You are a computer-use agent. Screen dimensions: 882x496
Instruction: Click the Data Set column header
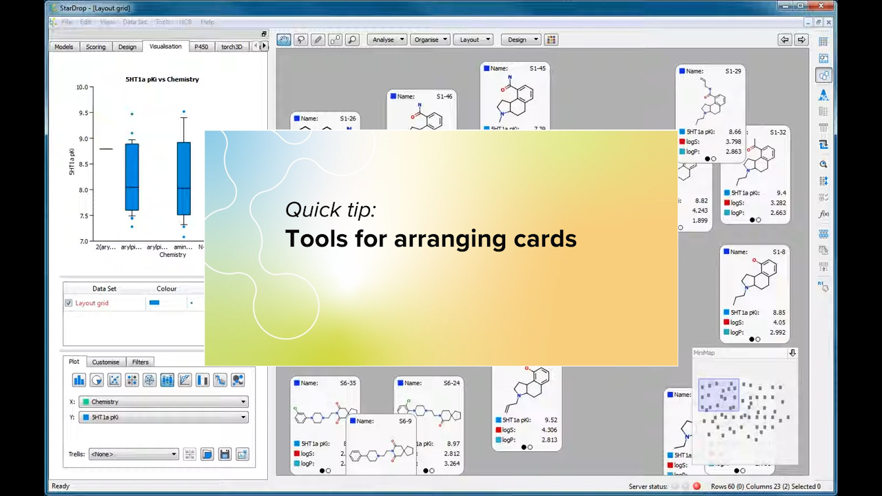click(105, 289)
